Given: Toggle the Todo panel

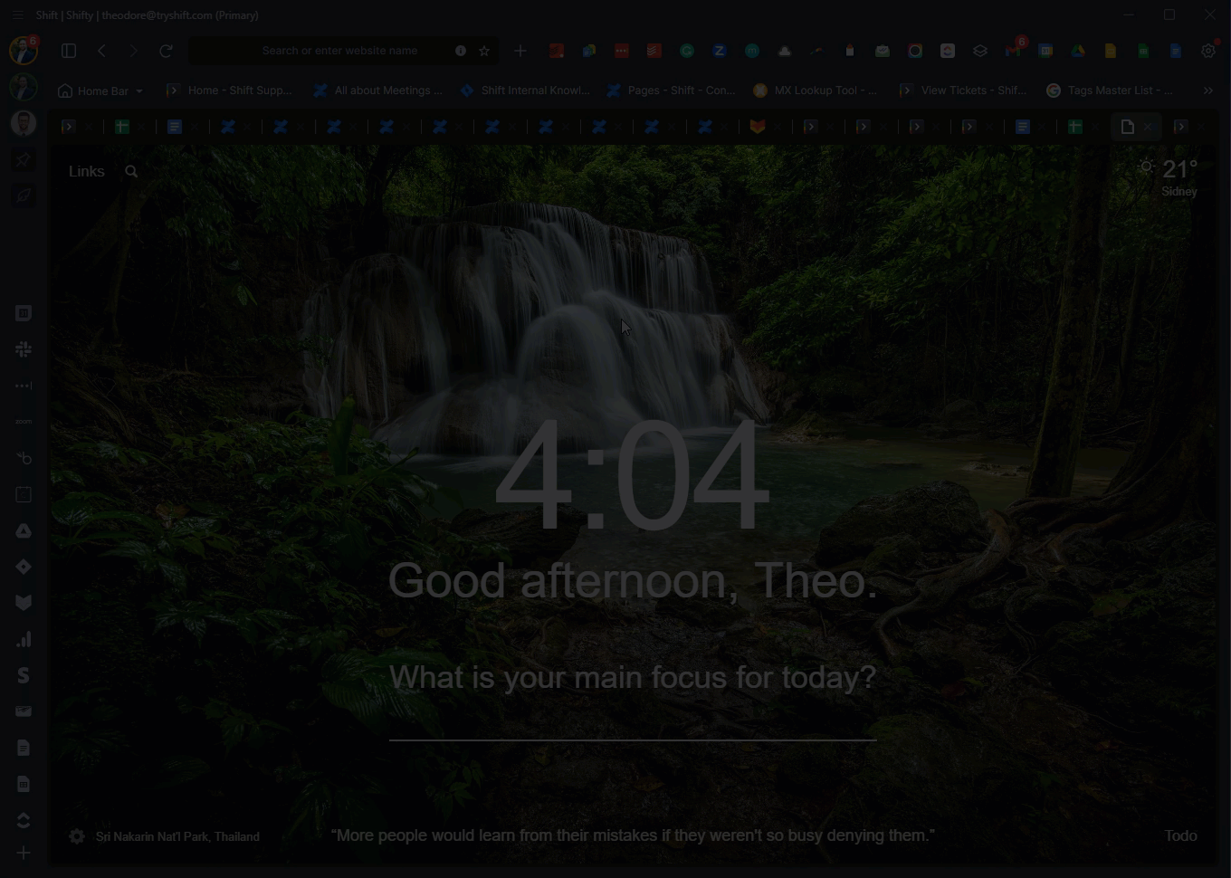Looking at the screenshot, I should point(1180,835).
